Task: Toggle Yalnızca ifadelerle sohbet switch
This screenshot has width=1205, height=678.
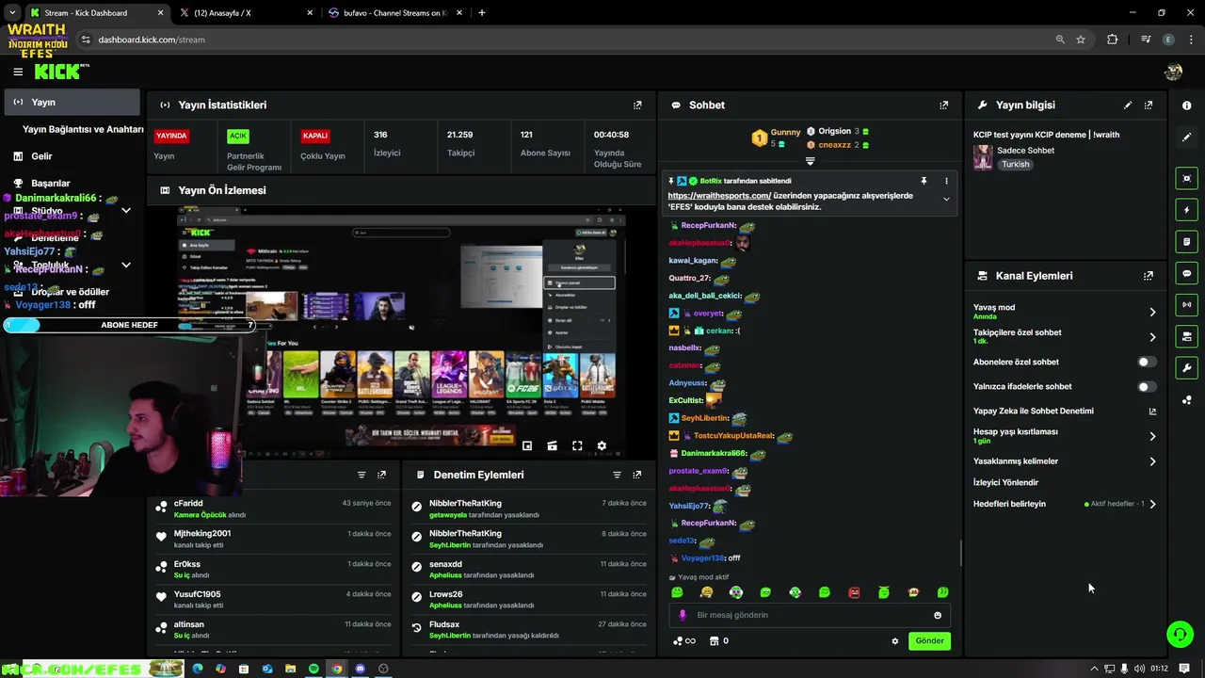Action: click(1146, 386)
